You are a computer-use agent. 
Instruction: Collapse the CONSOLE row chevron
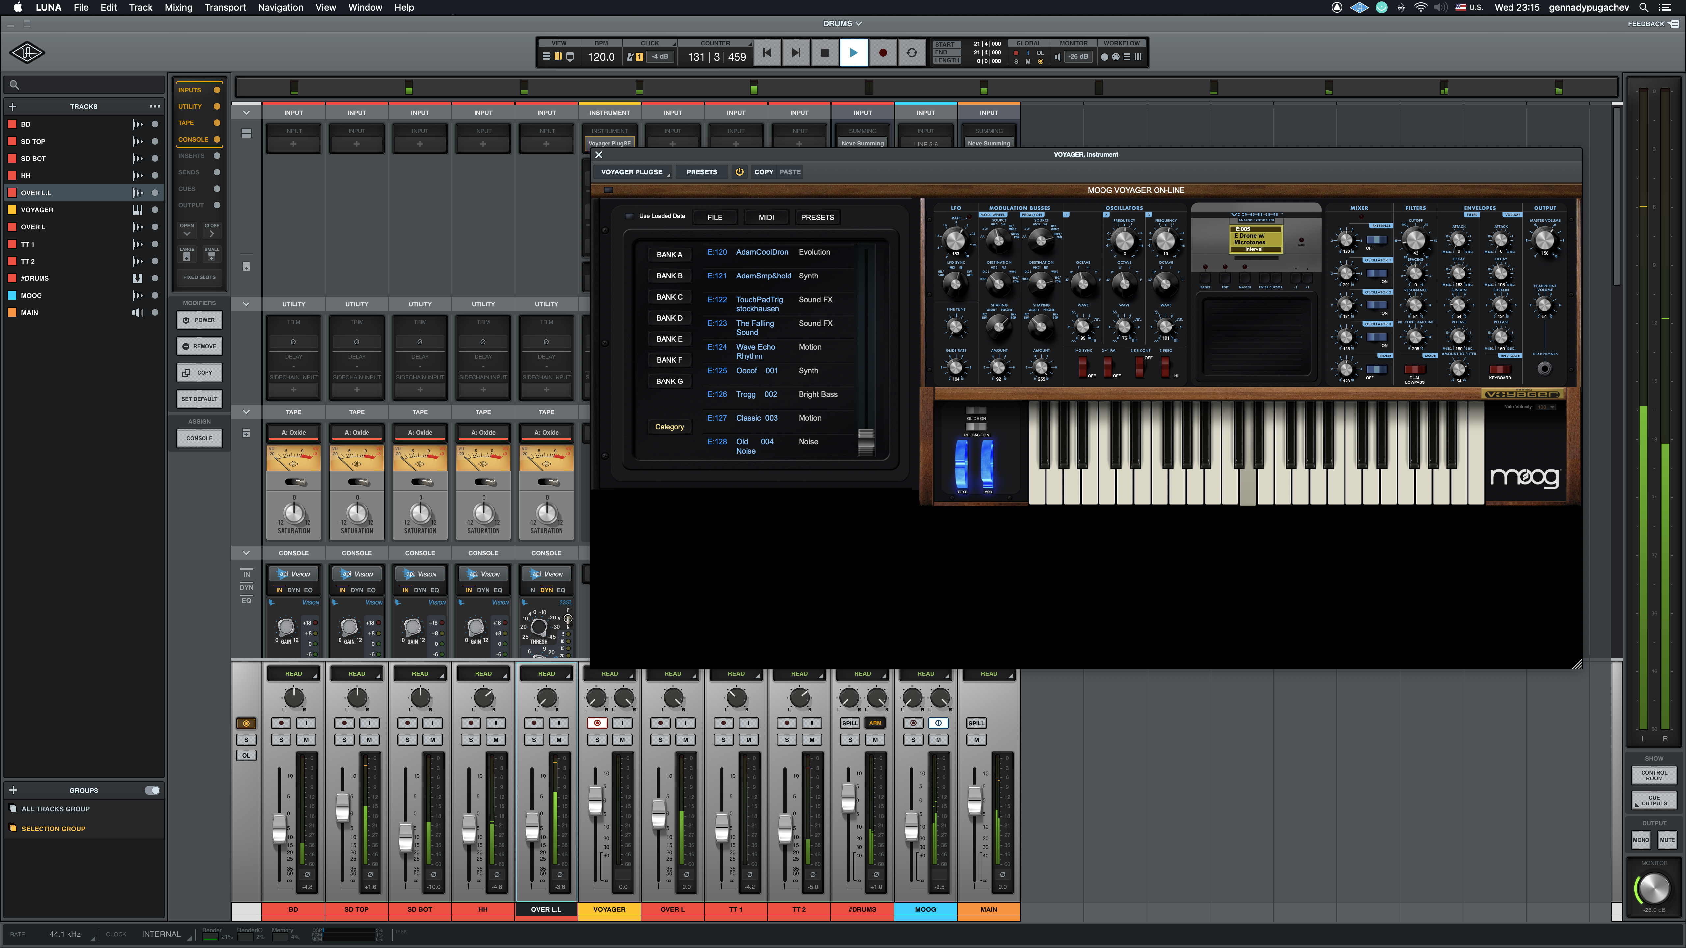click(x=246, y=553)
